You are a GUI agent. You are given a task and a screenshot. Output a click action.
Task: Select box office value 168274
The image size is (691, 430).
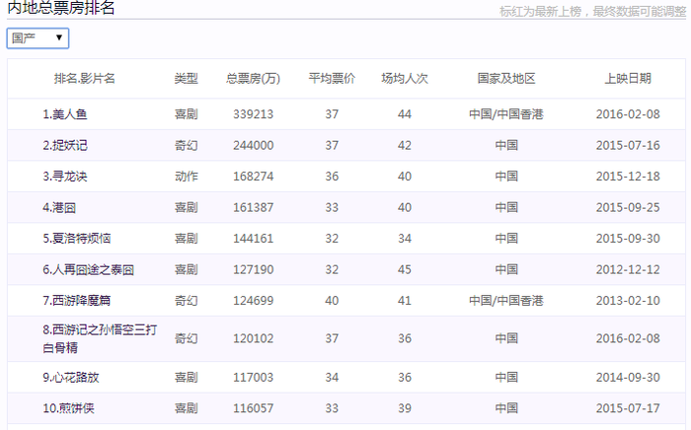[x=254, y=177]
